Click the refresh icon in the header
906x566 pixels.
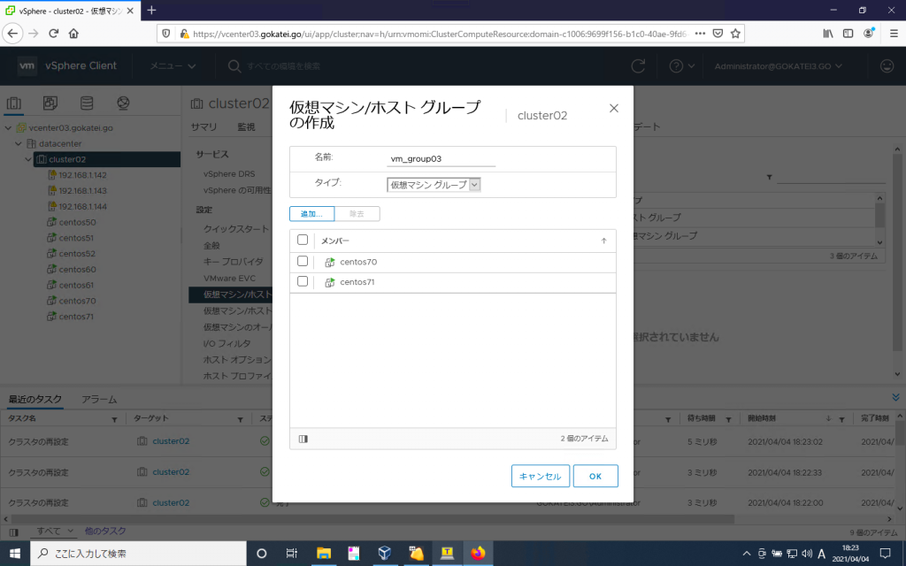click(x=636, y=66)
